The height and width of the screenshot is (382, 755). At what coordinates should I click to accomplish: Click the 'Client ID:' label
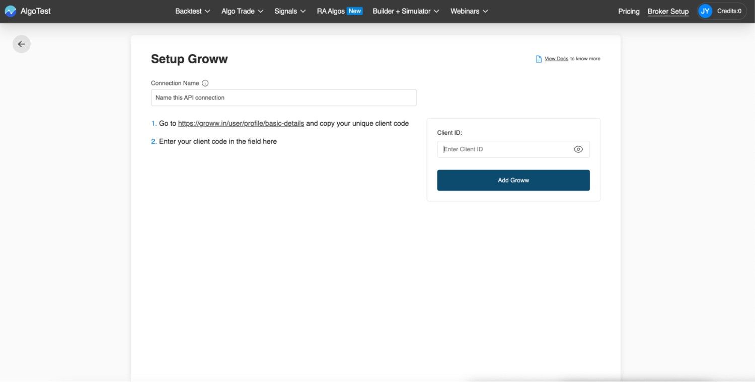pos(449,133)
